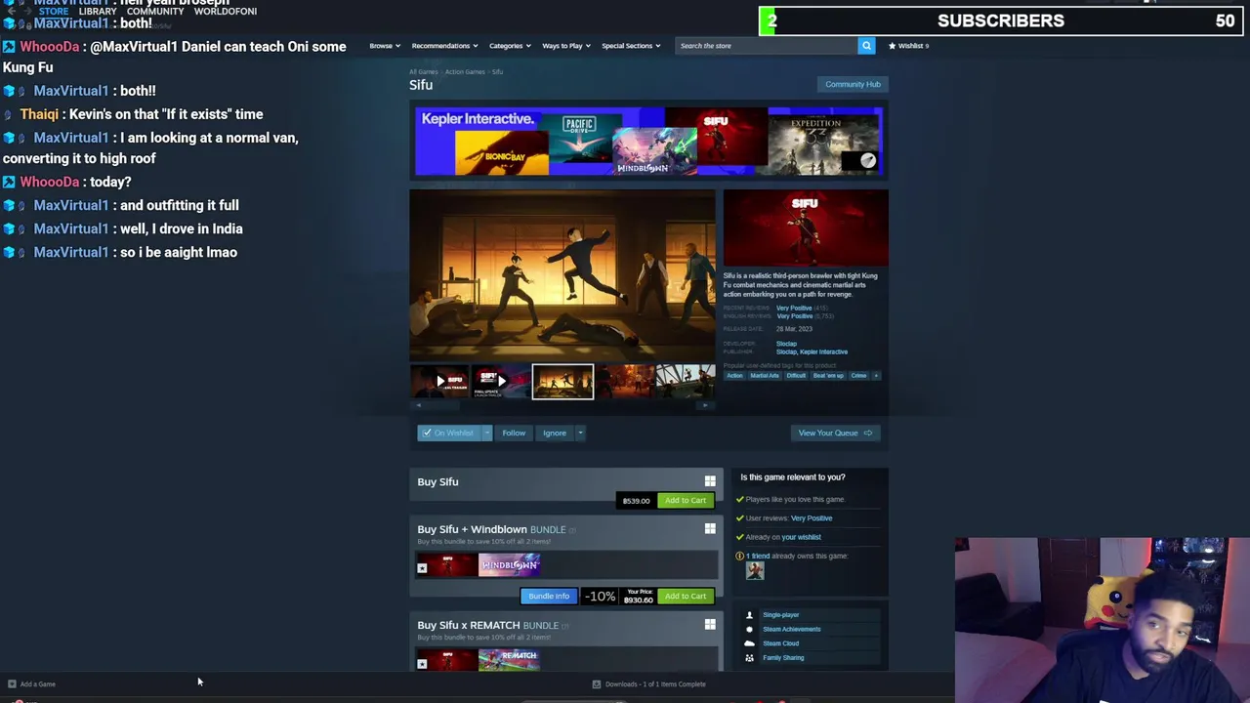Open the STORE tab
This screenshot has width=1250, height=703.
pos(54,11)
